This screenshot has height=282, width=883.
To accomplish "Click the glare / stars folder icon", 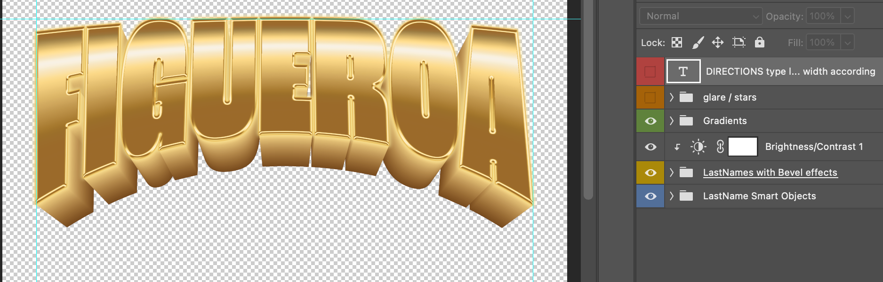I will tap(686, 97).
